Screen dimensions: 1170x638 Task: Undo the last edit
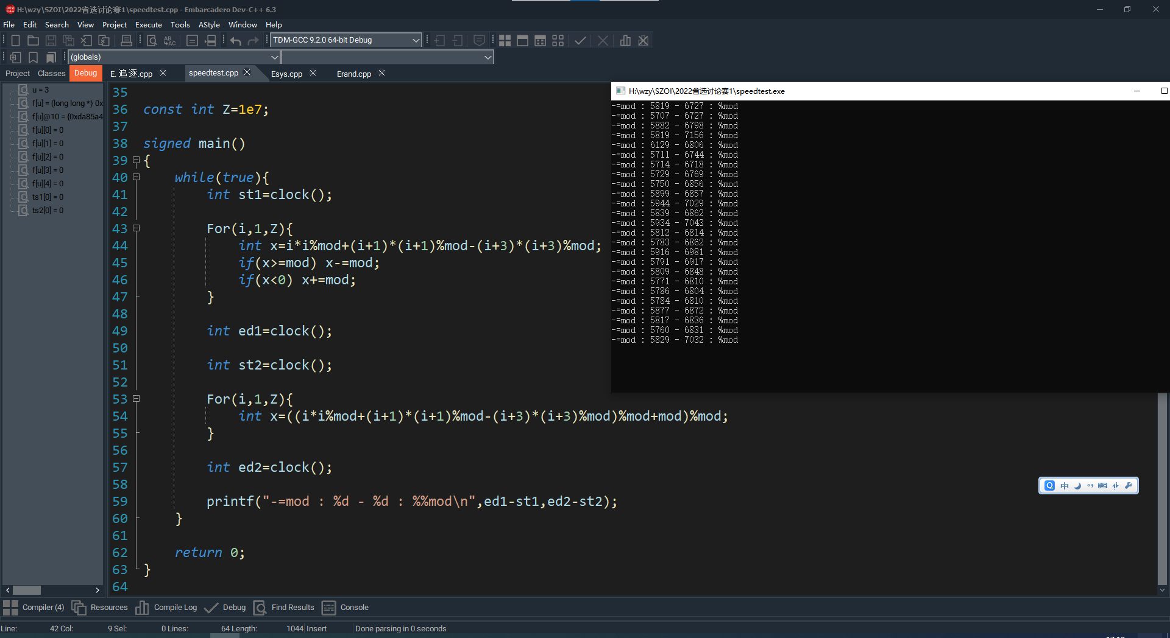click(236, 40)
